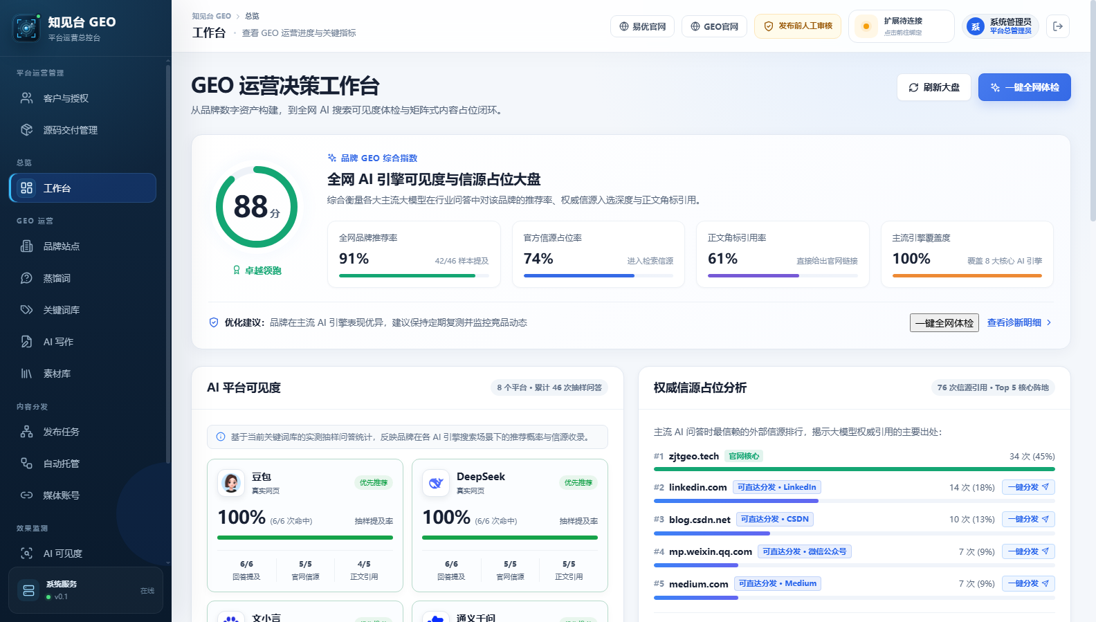Click 一键分发 for blog.csdn.net
The width and height of the screenshot is (1096, 622).
[x=1028, y=519]
